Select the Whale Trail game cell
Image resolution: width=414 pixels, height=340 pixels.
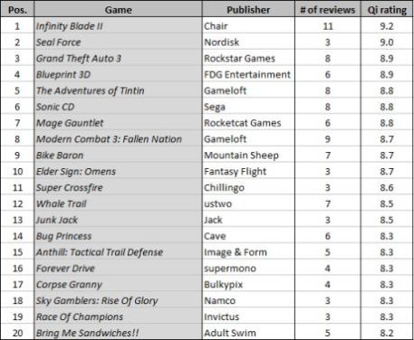(x=118, y=203)
